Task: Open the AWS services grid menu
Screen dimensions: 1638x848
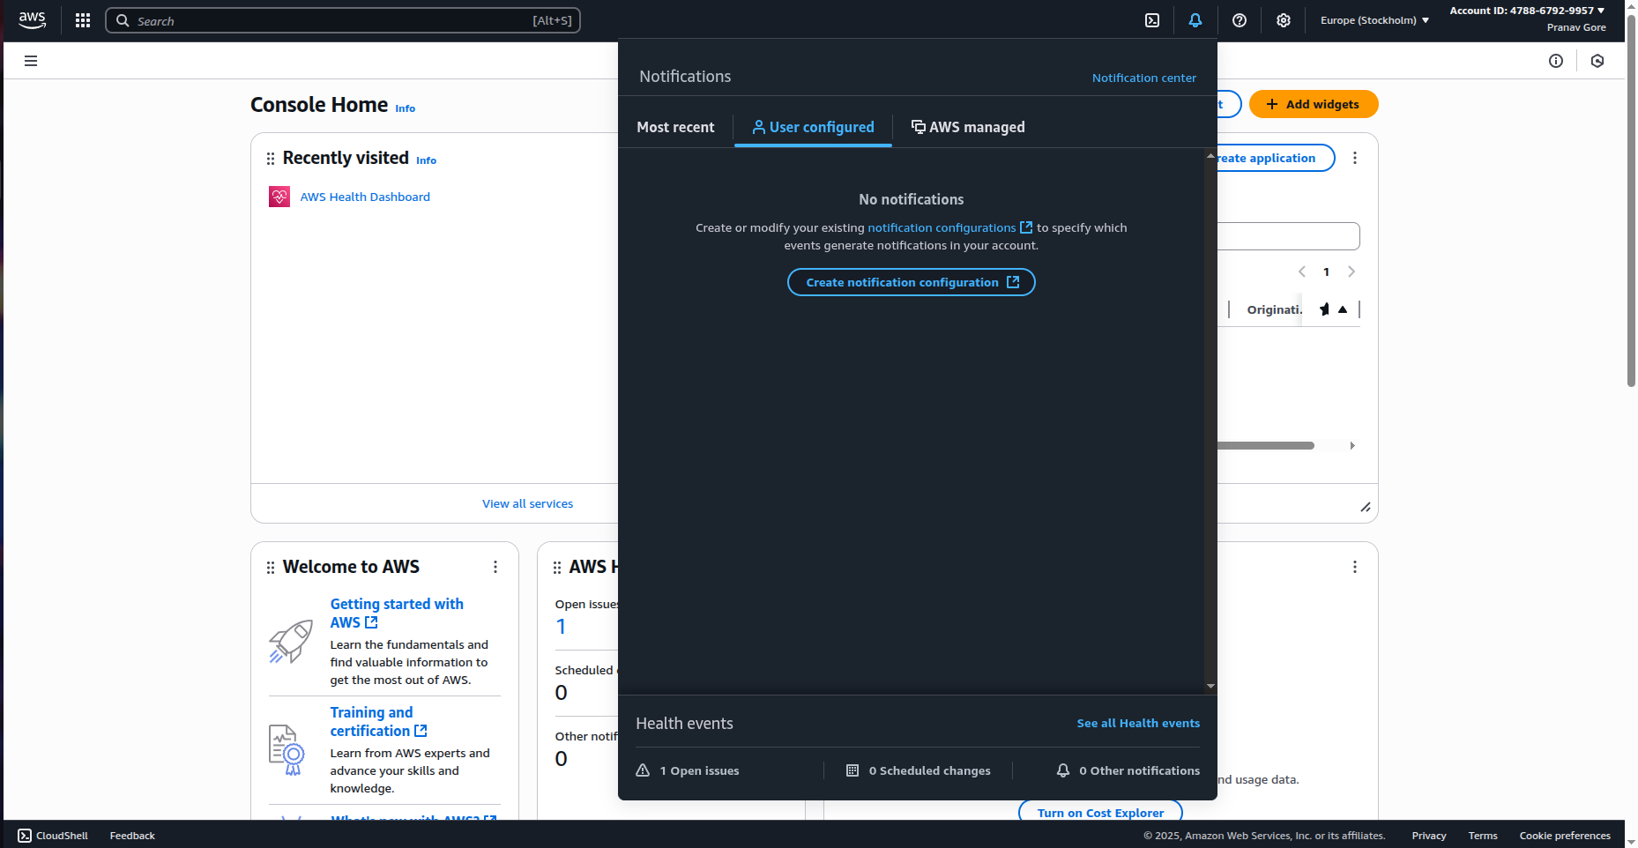Action: point(82,19)
